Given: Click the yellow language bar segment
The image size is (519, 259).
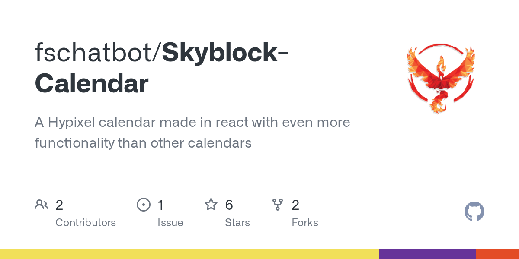Looking at the screenshot, I should [189, 254].
